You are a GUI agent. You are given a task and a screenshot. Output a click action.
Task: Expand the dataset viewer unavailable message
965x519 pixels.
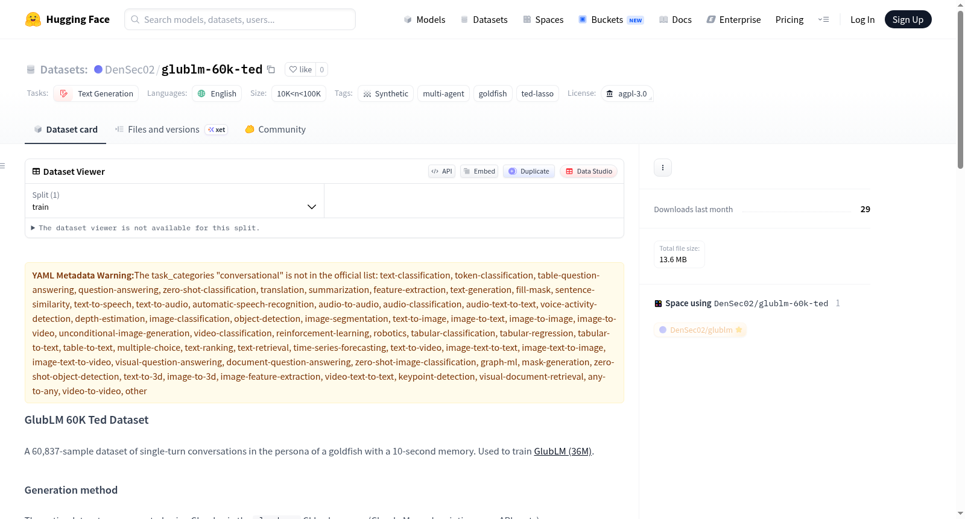(145, 228)
